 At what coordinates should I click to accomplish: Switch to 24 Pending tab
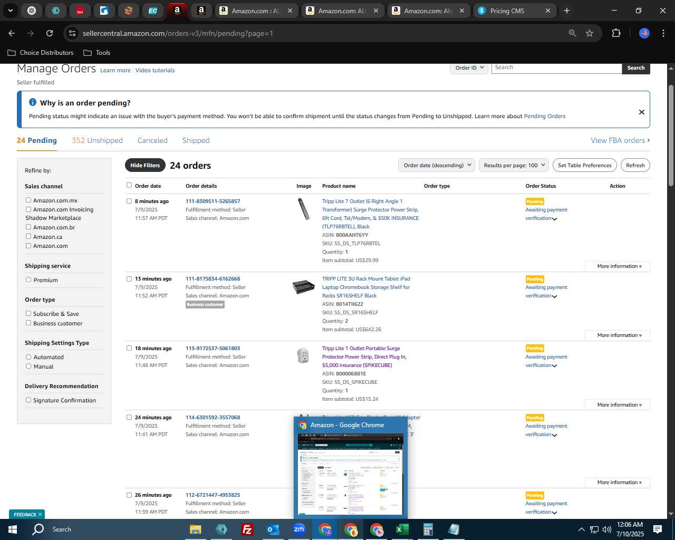click(x=37, y=140)
